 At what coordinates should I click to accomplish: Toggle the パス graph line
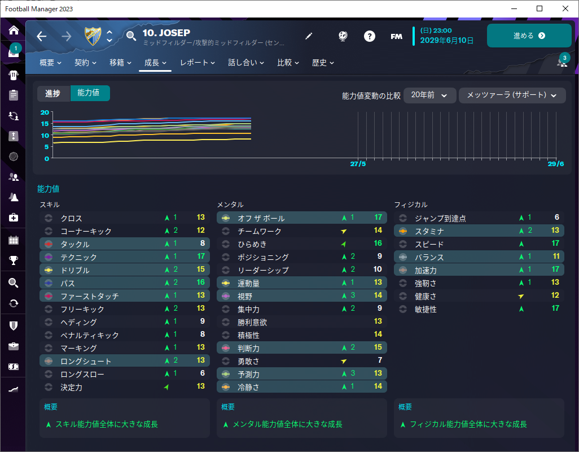tap(49, 283)
